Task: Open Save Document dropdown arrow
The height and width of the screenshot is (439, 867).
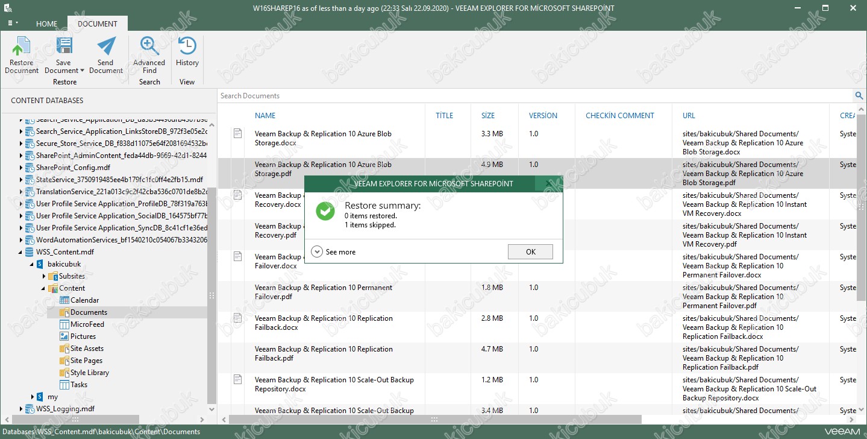Action: click(x=82, y=71)
